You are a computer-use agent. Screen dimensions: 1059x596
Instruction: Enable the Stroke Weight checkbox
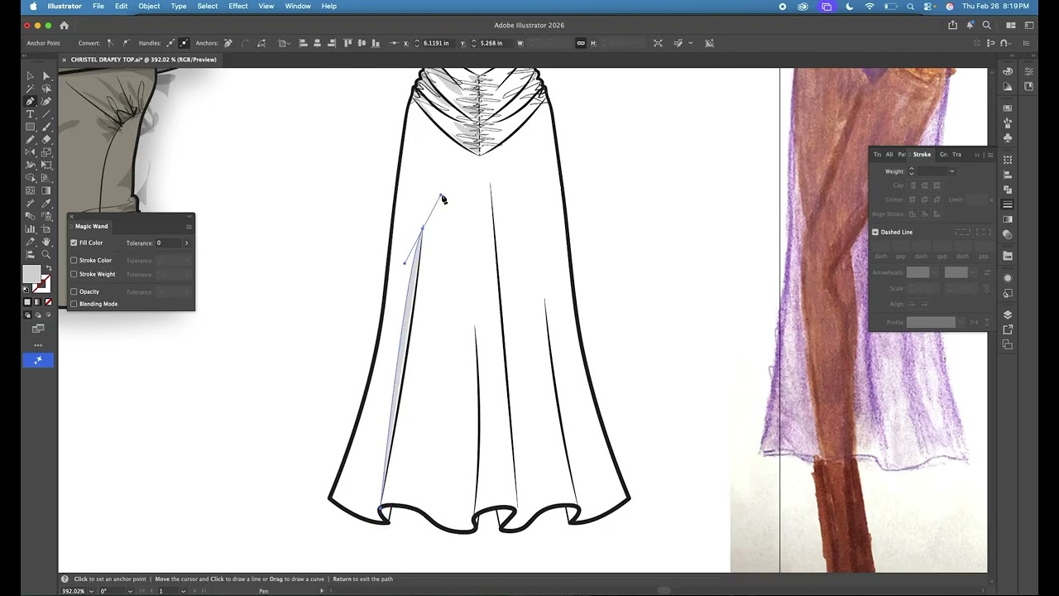click(x=74, y=274)
